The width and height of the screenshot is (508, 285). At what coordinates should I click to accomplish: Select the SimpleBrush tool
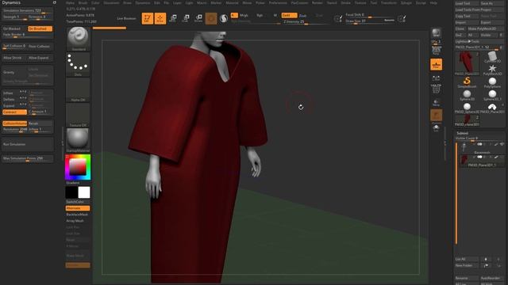(467, 82)
